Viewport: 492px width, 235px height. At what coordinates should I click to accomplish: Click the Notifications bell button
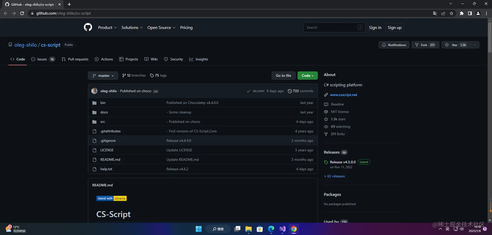394,45
